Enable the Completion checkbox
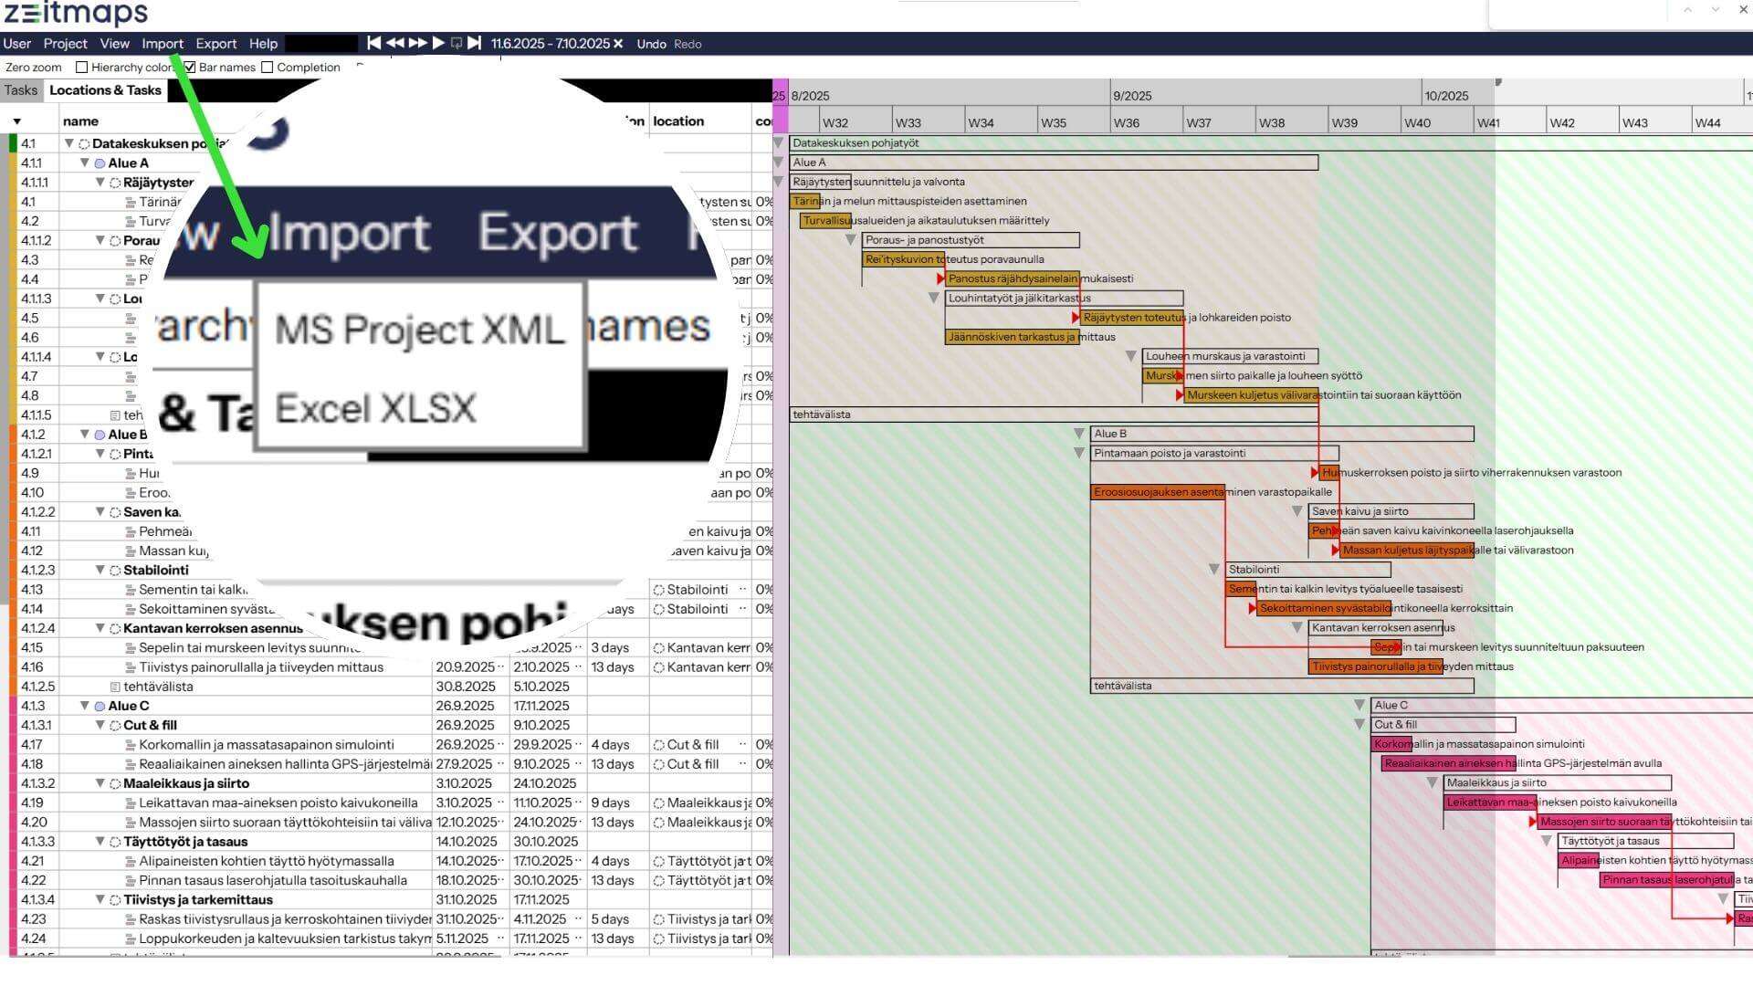This screenshot has width=1753, height=986. (267, 68)
